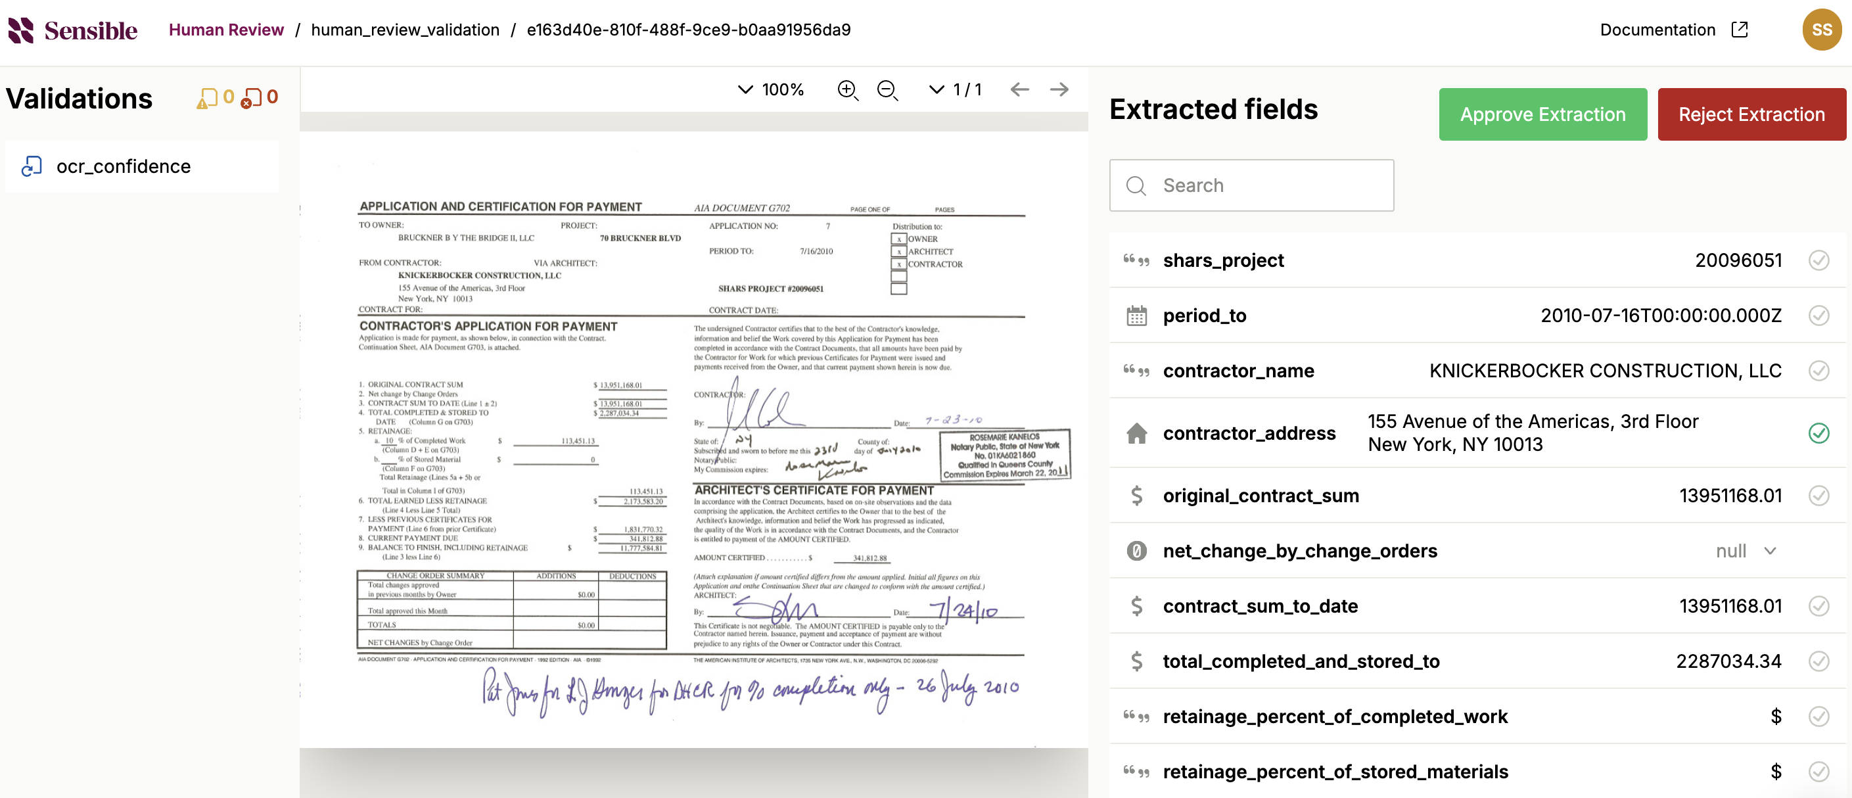Go to next page arrow
Screen dimensions: 1852x798
pyautogui.click(x=1059, y=90)
